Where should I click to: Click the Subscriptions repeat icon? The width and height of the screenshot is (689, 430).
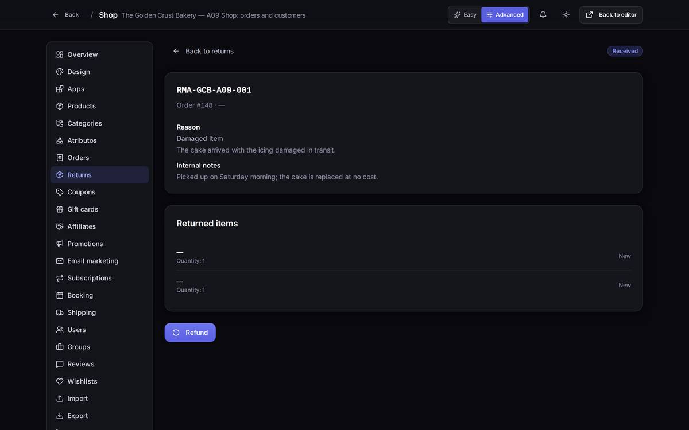tap(60, 278)
